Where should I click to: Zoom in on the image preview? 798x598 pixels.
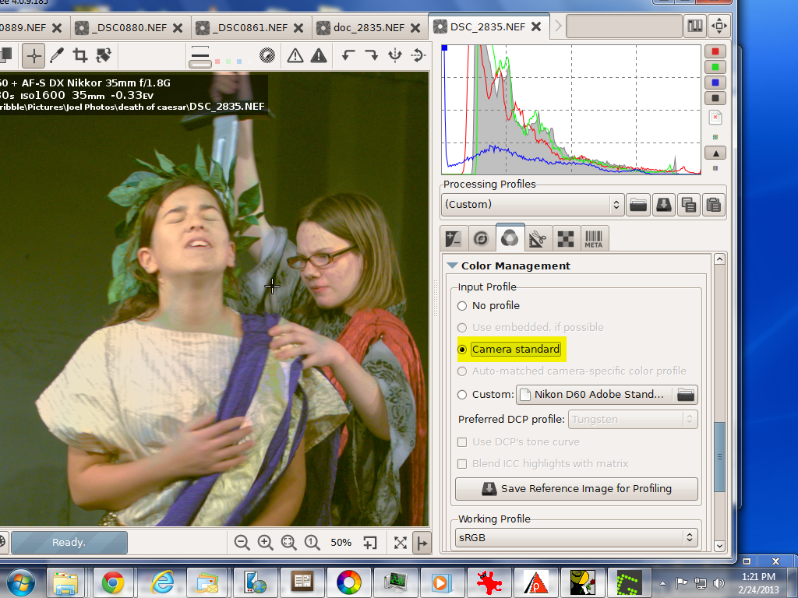coord(265,543)
